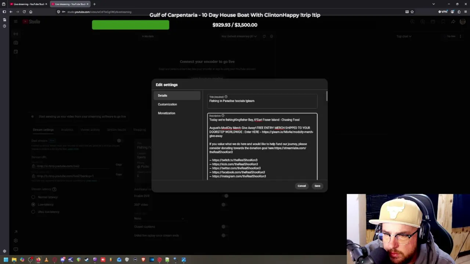Viewport: 470px width, 264px height.
Task: Save the Edit settings changes
Action: tap(317, 186)
